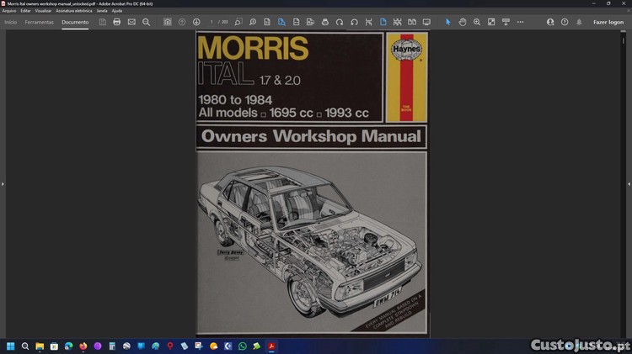The image size is (632, 354).
Task: Select the hand pan tool
Action: [463, 22]
